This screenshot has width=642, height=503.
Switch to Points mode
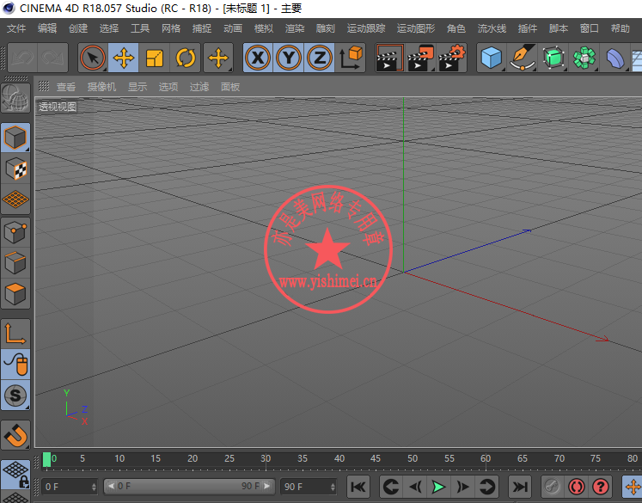point(15,232)
